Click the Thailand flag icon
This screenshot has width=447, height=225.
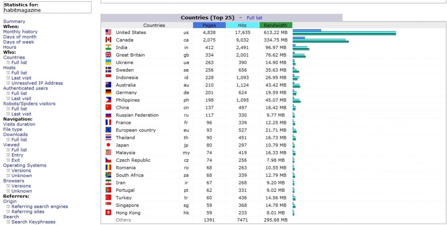click(108, 137)
